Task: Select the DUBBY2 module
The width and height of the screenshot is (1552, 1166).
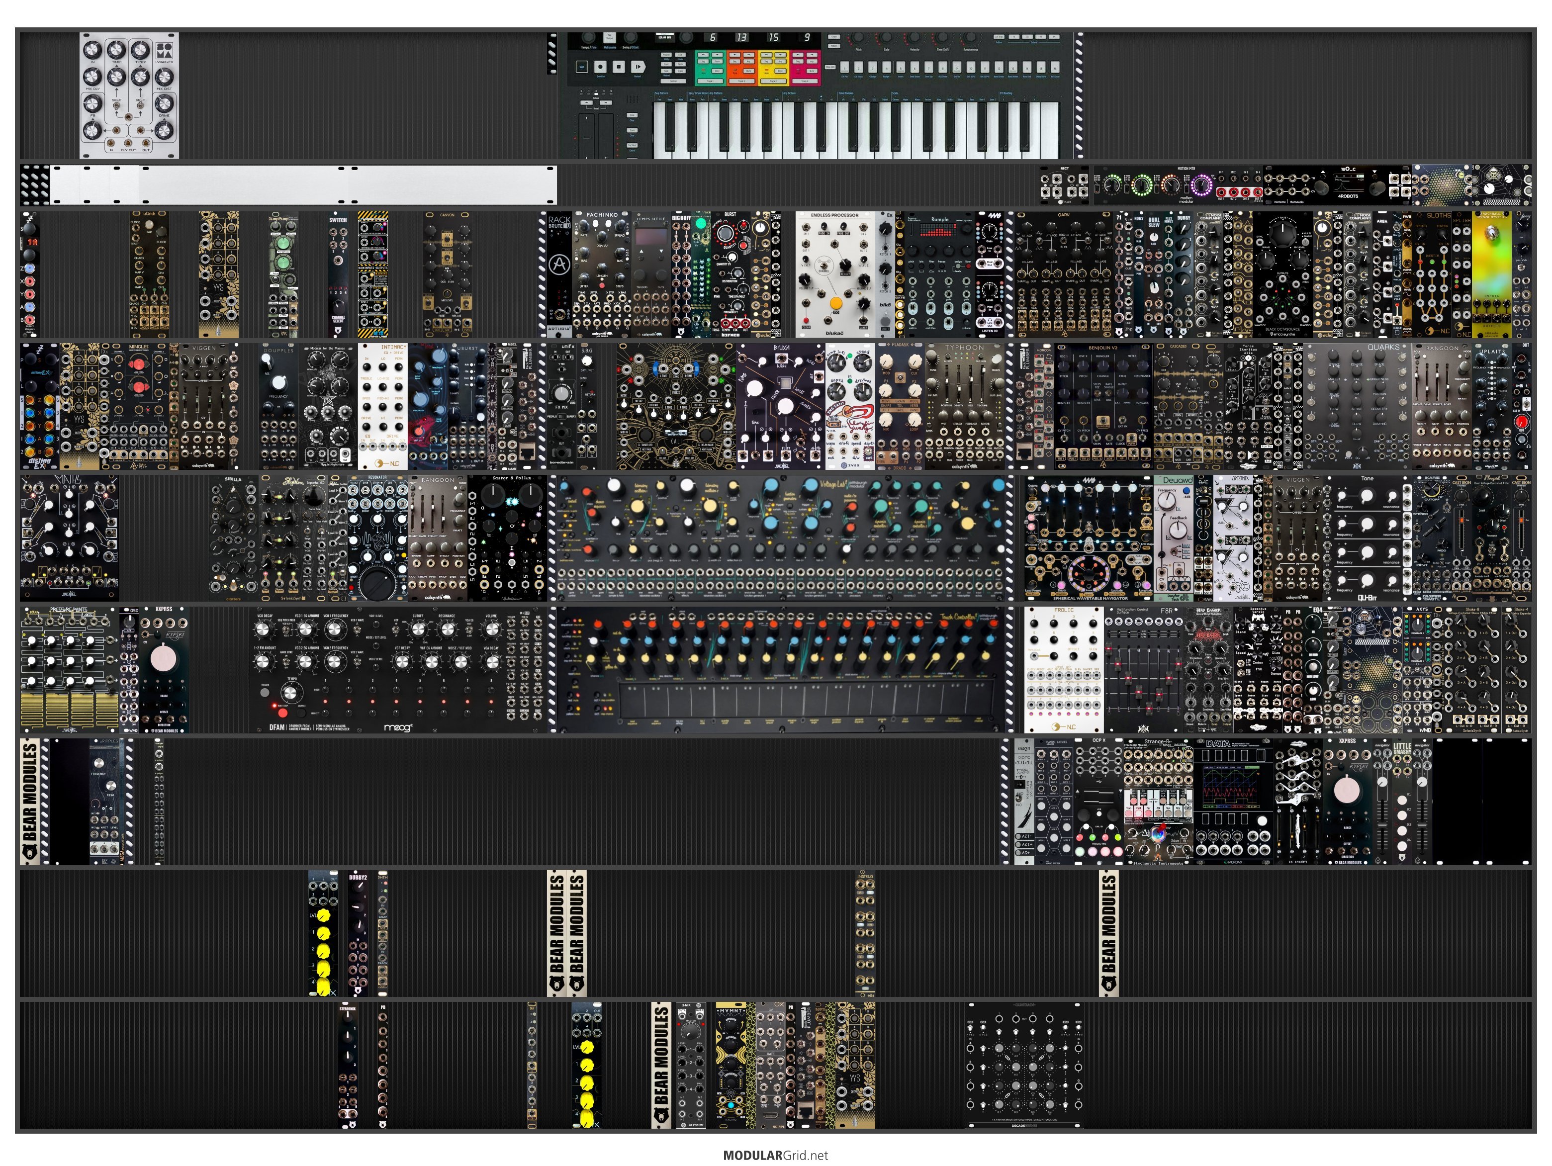Action: click(x=358, y=933)
